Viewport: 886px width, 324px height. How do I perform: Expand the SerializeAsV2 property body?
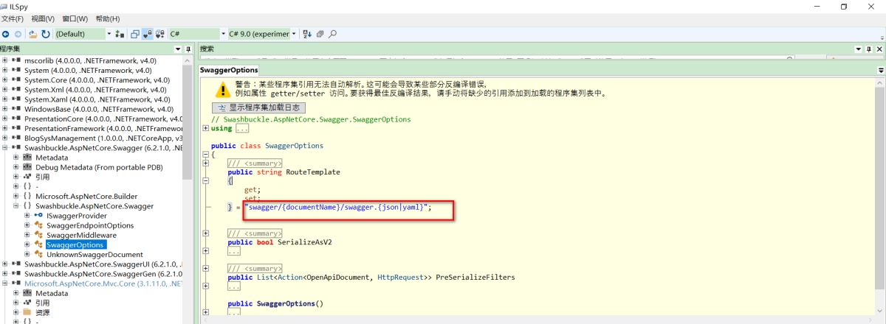tap(205, 251)
